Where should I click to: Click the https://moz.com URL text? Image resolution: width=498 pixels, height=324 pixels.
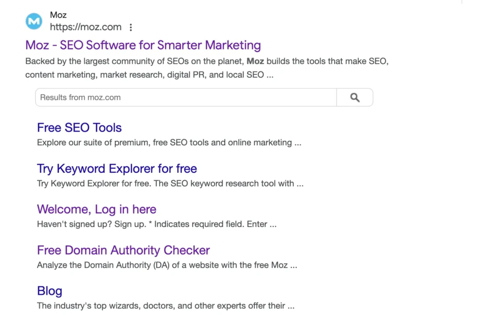tap(86, 27)
